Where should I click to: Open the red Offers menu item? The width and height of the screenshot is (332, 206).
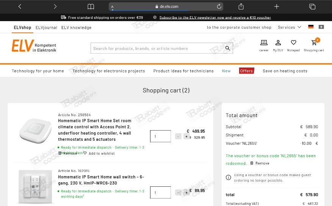pyautogui.click(x=246, y=71)
